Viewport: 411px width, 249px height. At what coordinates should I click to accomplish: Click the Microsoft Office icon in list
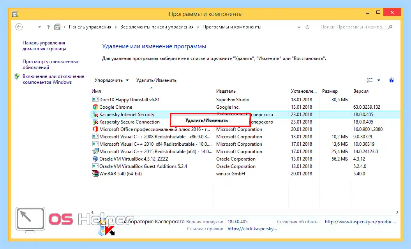click(x=95, y=129)
